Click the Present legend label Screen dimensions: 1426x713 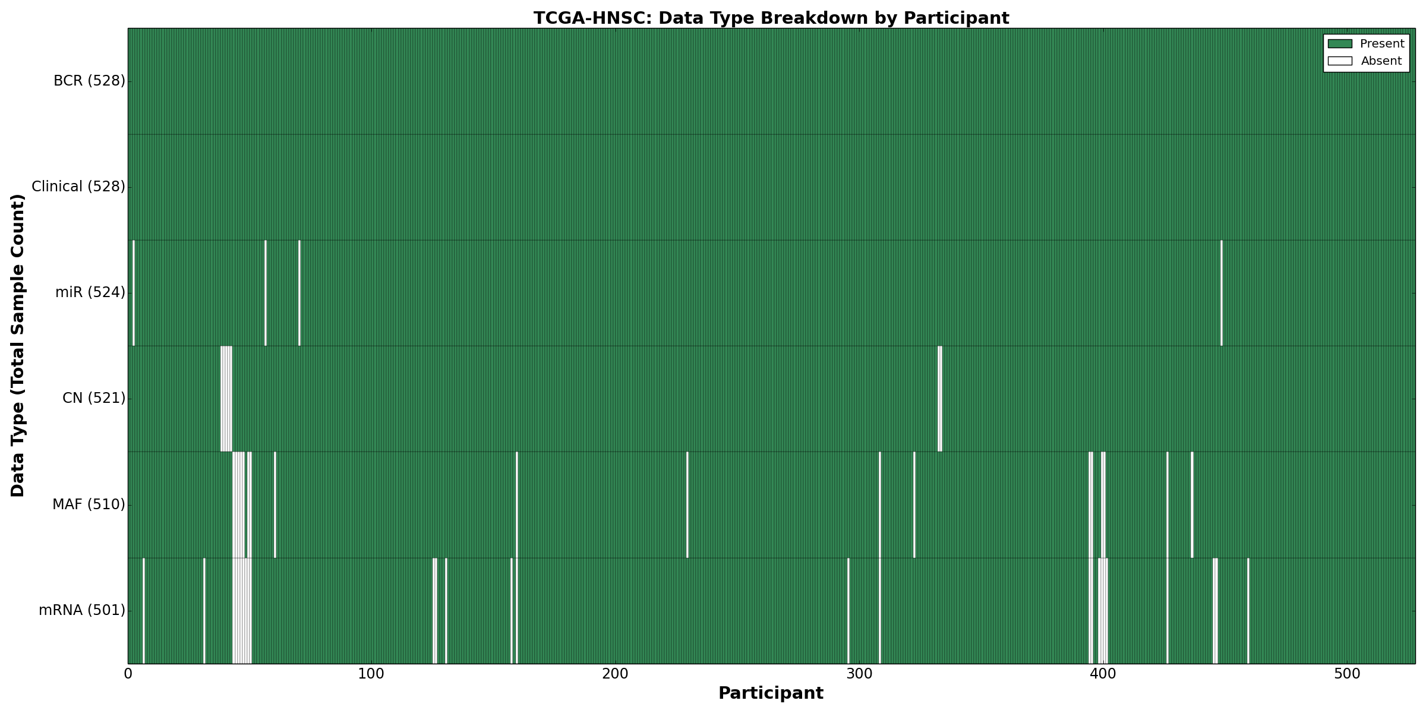click(1382, 44)
